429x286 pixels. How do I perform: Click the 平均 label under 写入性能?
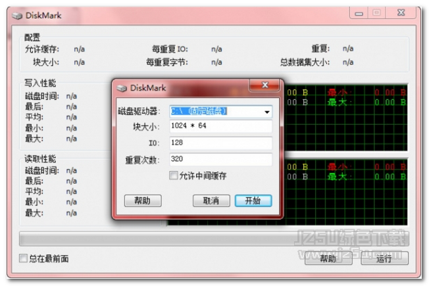(34, 117)
